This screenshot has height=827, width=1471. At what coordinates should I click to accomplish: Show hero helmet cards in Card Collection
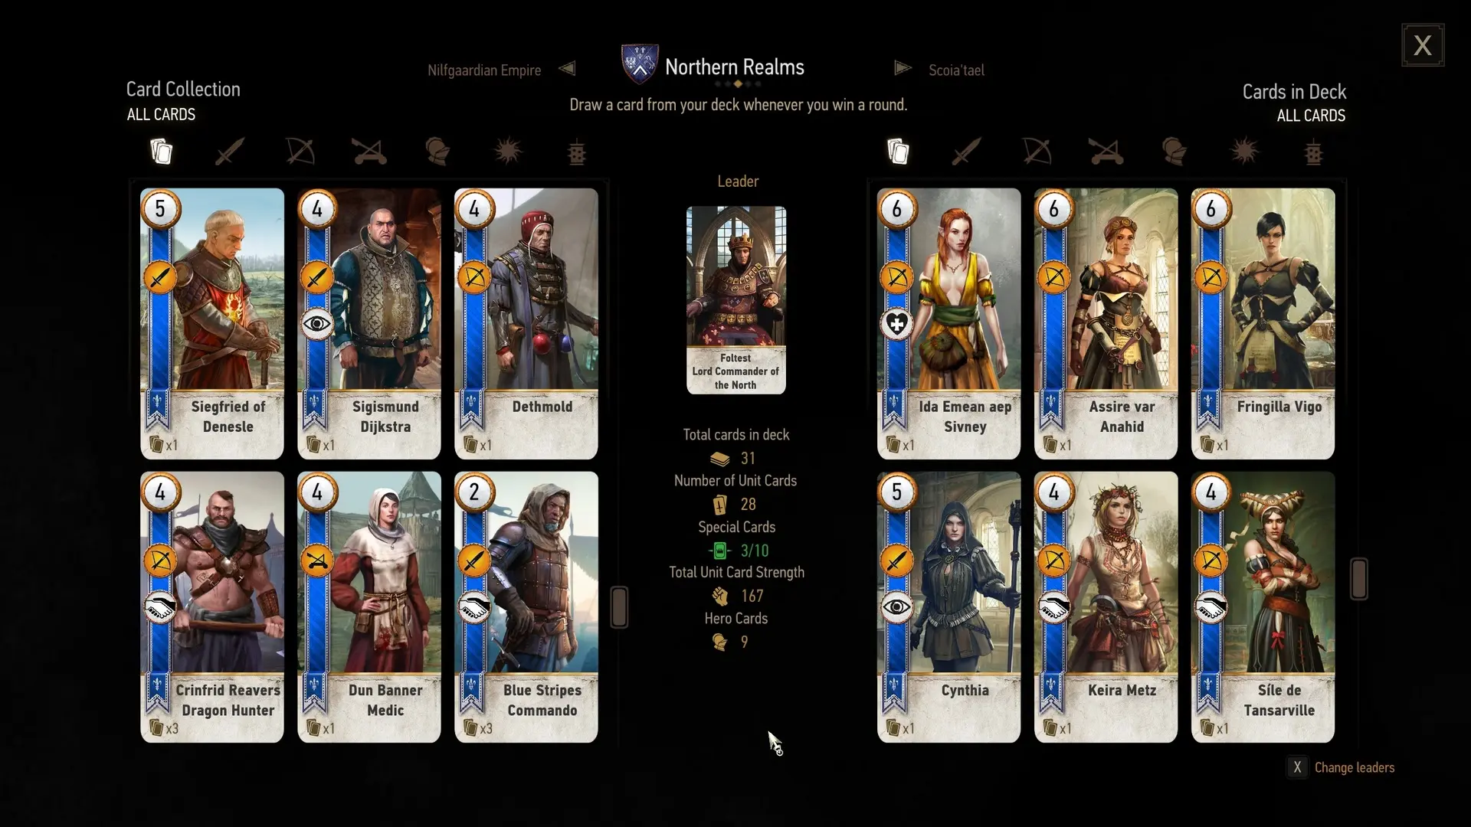coord(438,152)
